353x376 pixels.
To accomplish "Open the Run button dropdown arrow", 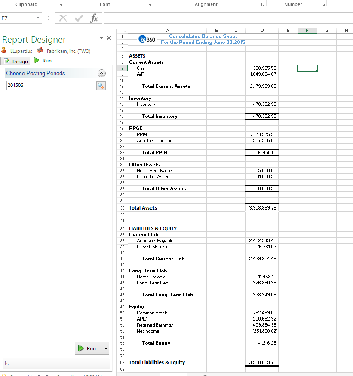I will point(106,348).
